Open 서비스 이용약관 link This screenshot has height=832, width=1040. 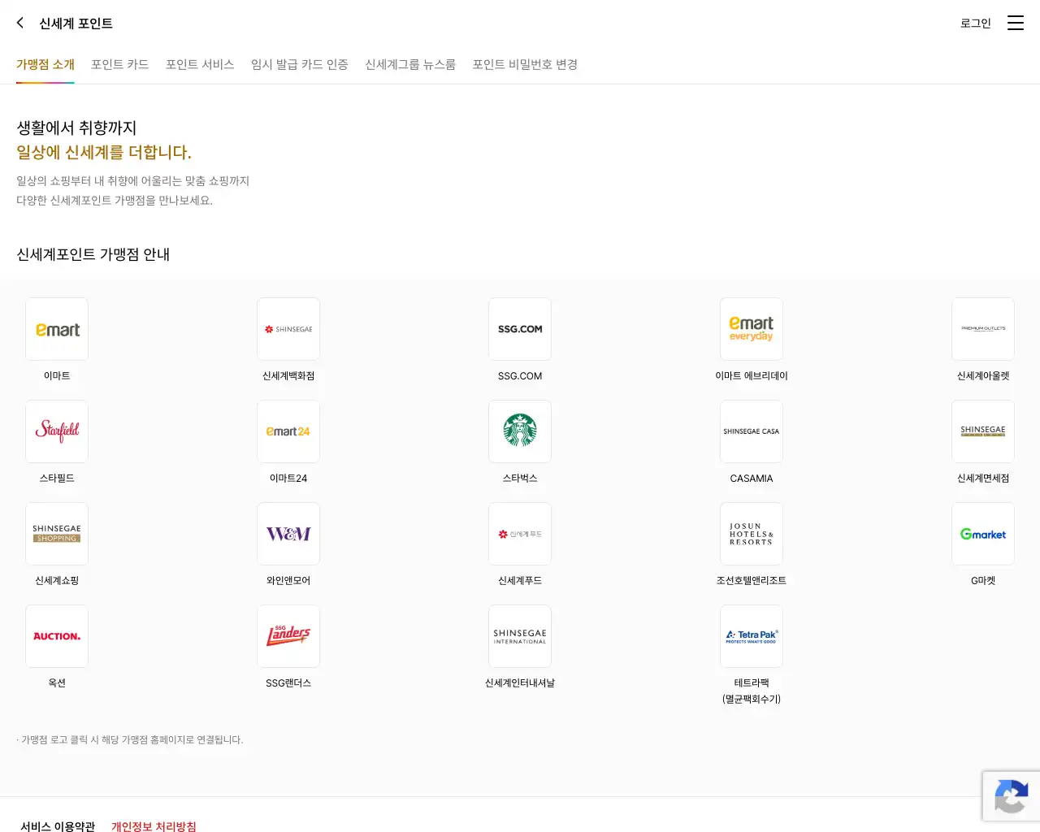click(58, 826)
